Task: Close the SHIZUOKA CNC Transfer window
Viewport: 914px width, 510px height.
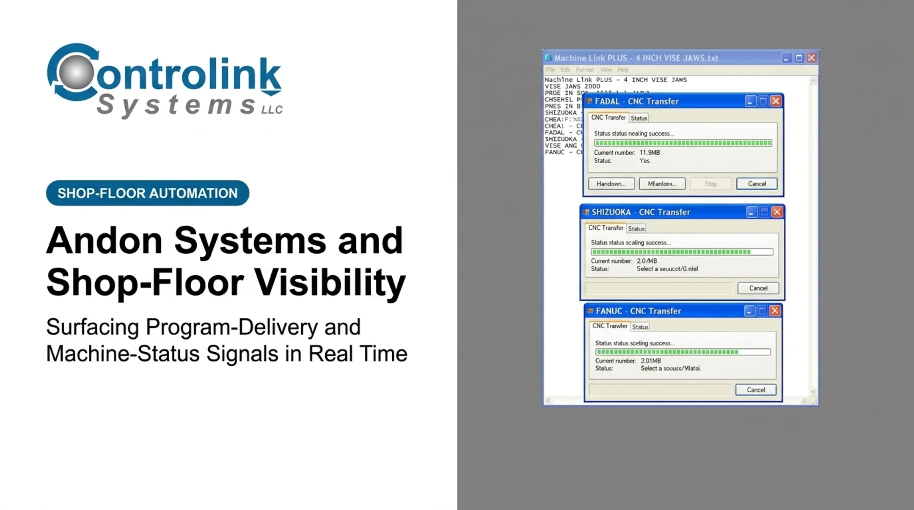Action: [777, 212]
